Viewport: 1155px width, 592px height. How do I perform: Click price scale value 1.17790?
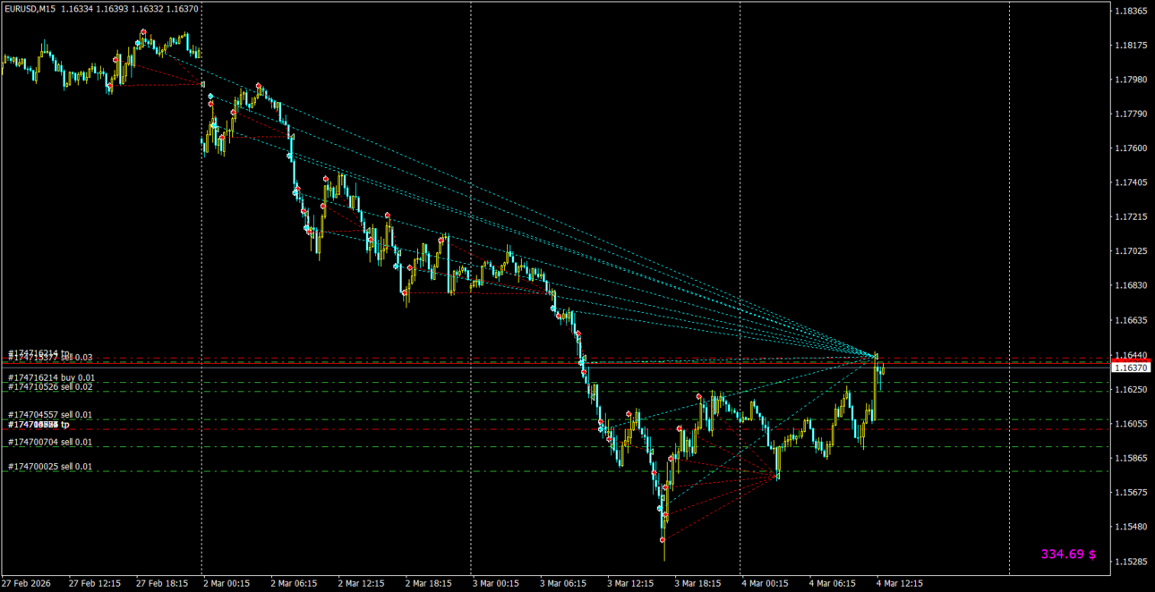1133,114
